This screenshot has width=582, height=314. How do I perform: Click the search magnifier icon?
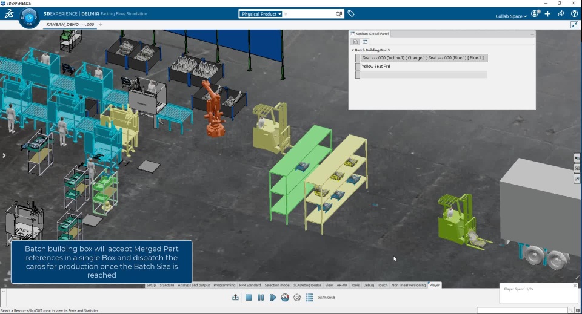[338, 14]
